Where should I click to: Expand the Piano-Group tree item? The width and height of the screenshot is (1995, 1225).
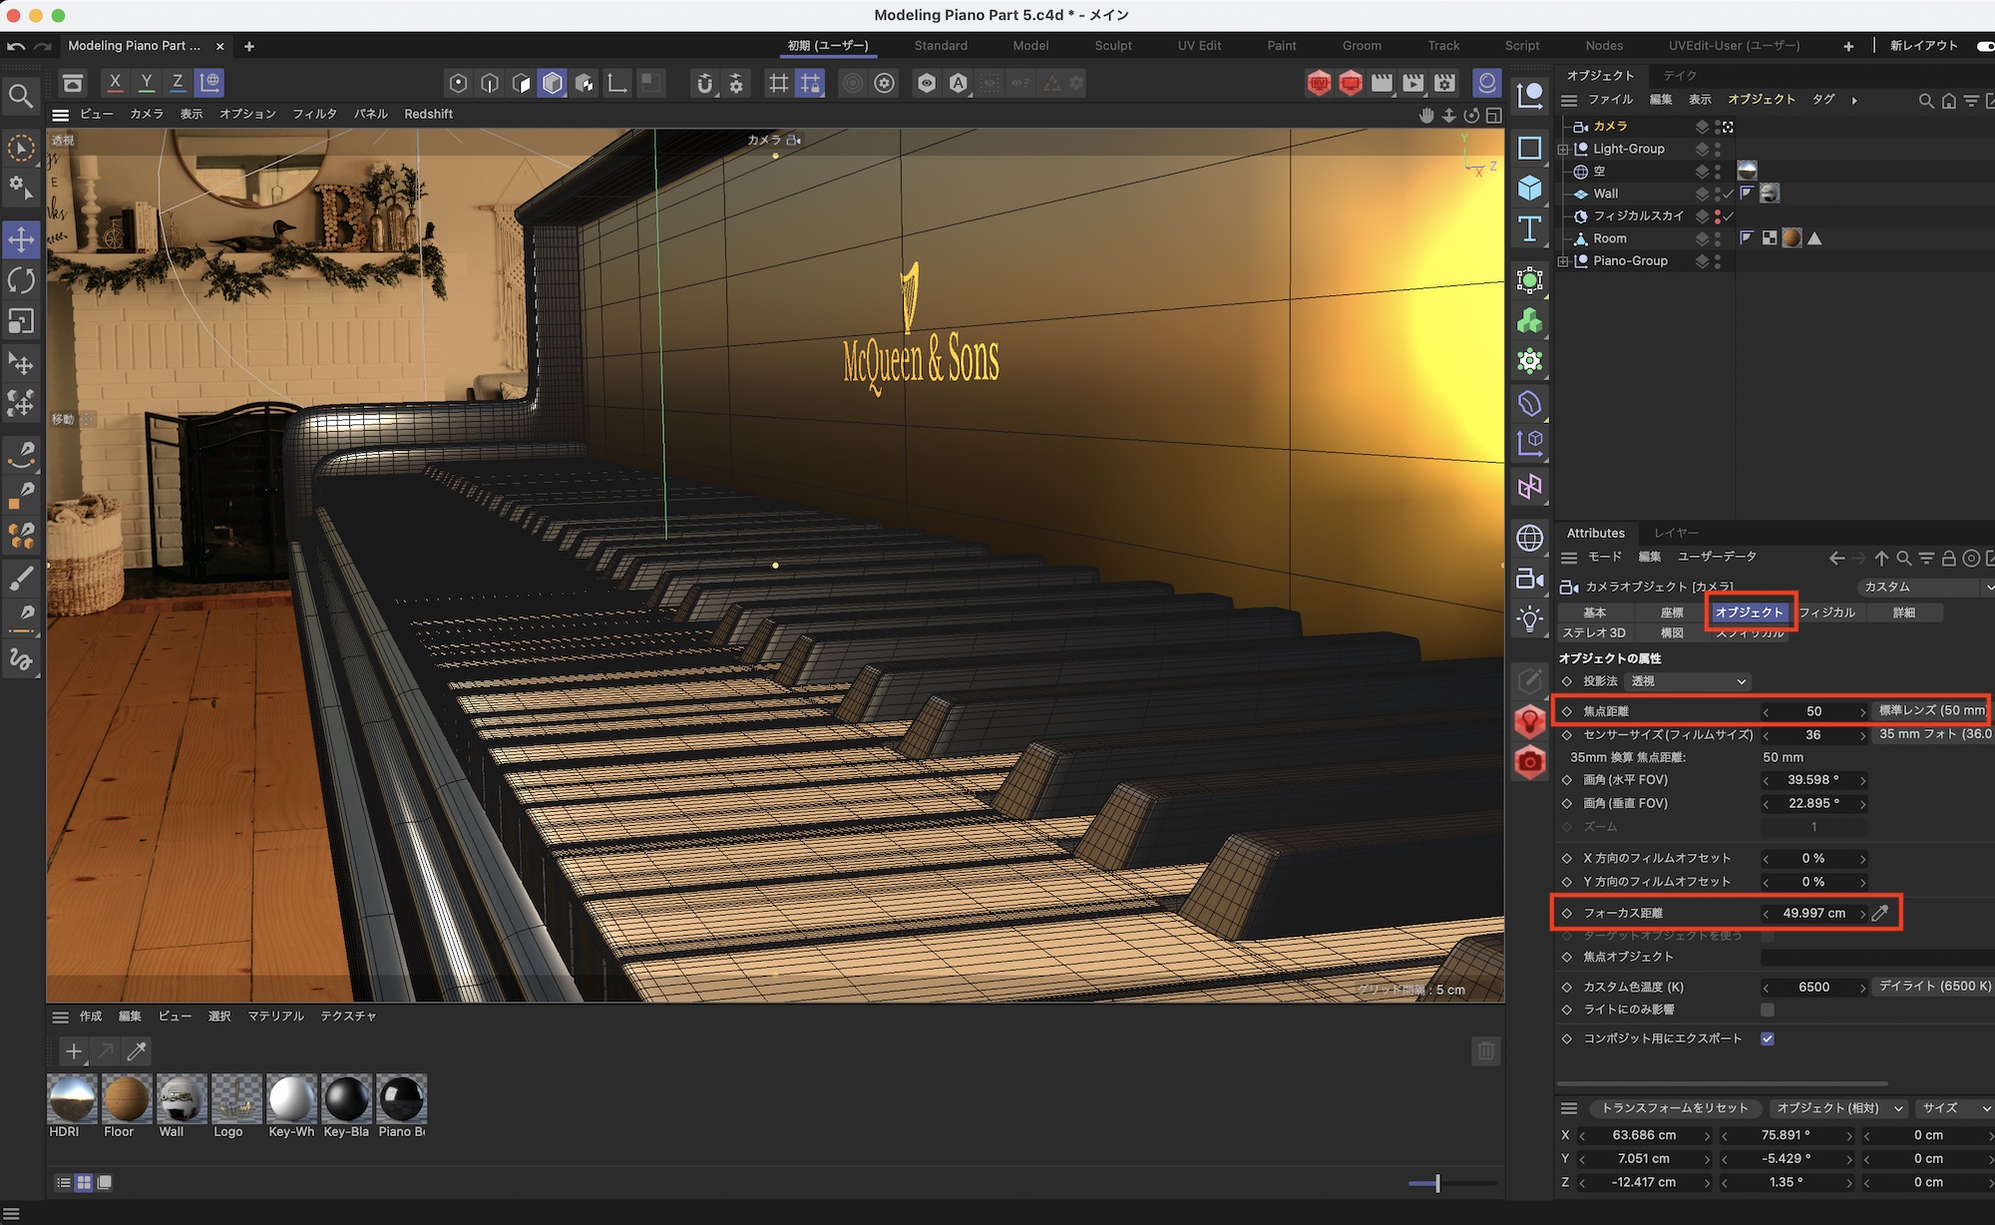pos(1563,261)
